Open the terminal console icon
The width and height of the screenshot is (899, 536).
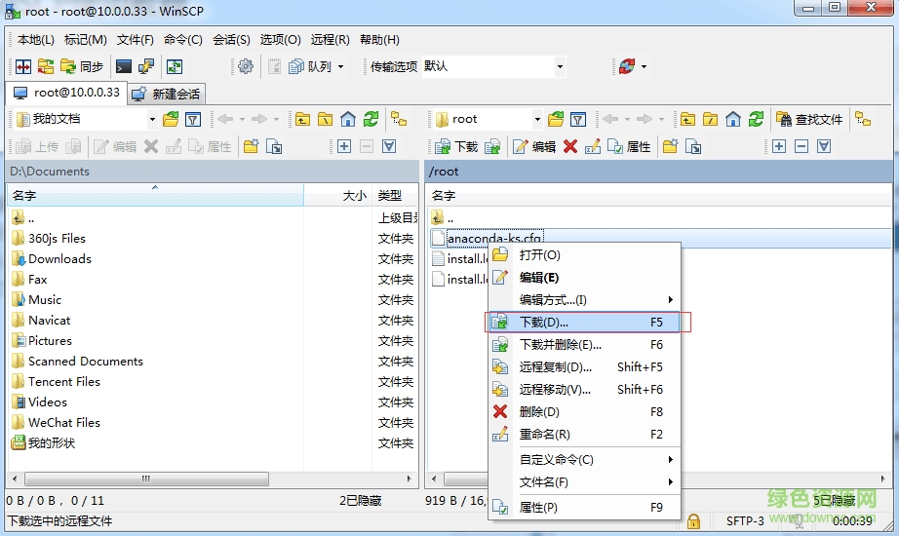tap(124, 66)
